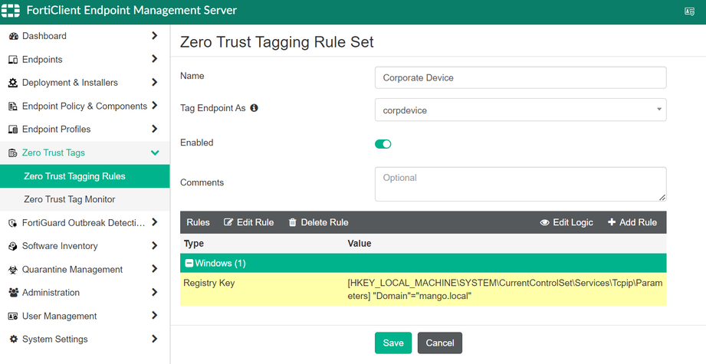Viewport: 706px width, 364px height.
Task: Click the Dashboard gauge icon
Action: tap(13, 36)
